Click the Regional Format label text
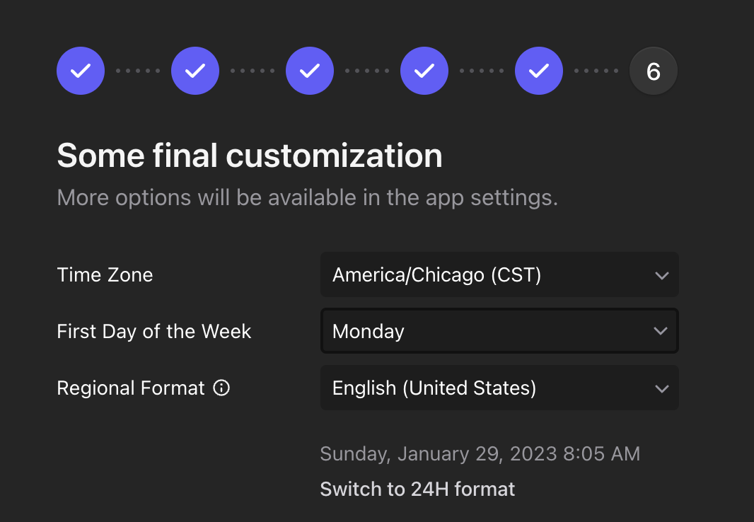Screen dimensions: 754x522 click(x=131, y=388)
